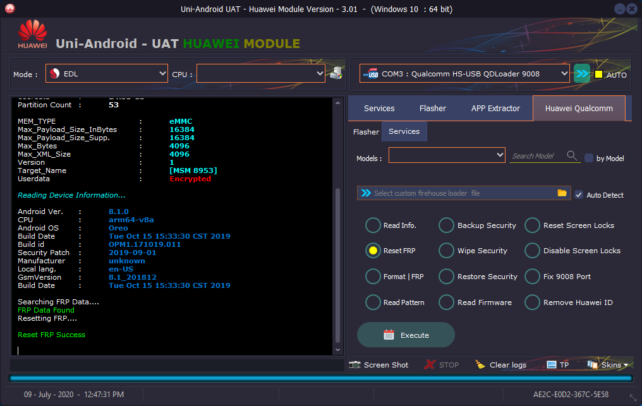Click the date and time status text
642x406 pixels.
(x=74, y=395)
